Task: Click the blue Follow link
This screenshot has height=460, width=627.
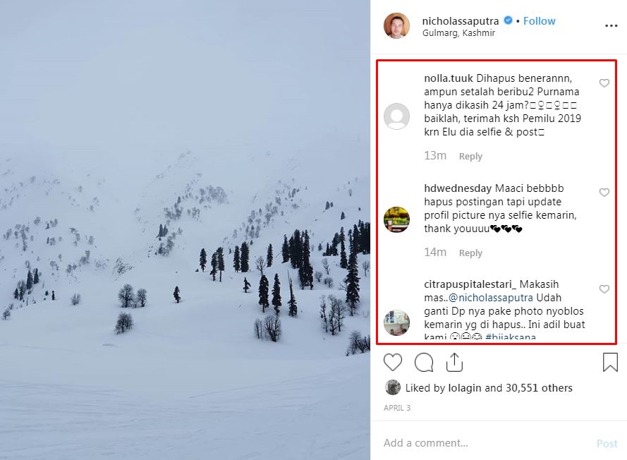Action: (x=540, y=21)
